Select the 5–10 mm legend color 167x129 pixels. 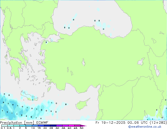click(29, 126)
